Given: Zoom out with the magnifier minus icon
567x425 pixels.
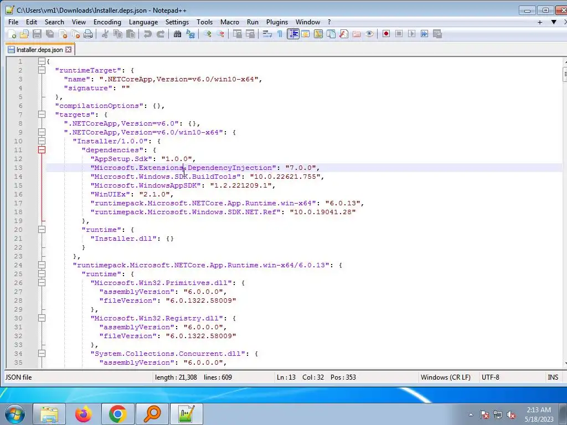Looking at the screenshot, I should pyautogui.click(x=220, y=34).
